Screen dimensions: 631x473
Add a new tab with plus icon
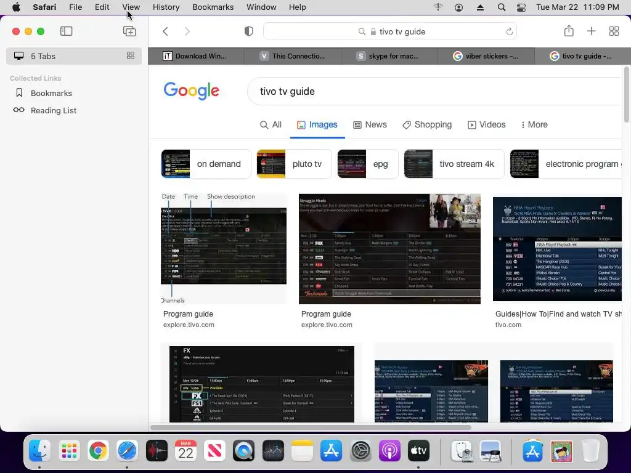click(591, 31)
